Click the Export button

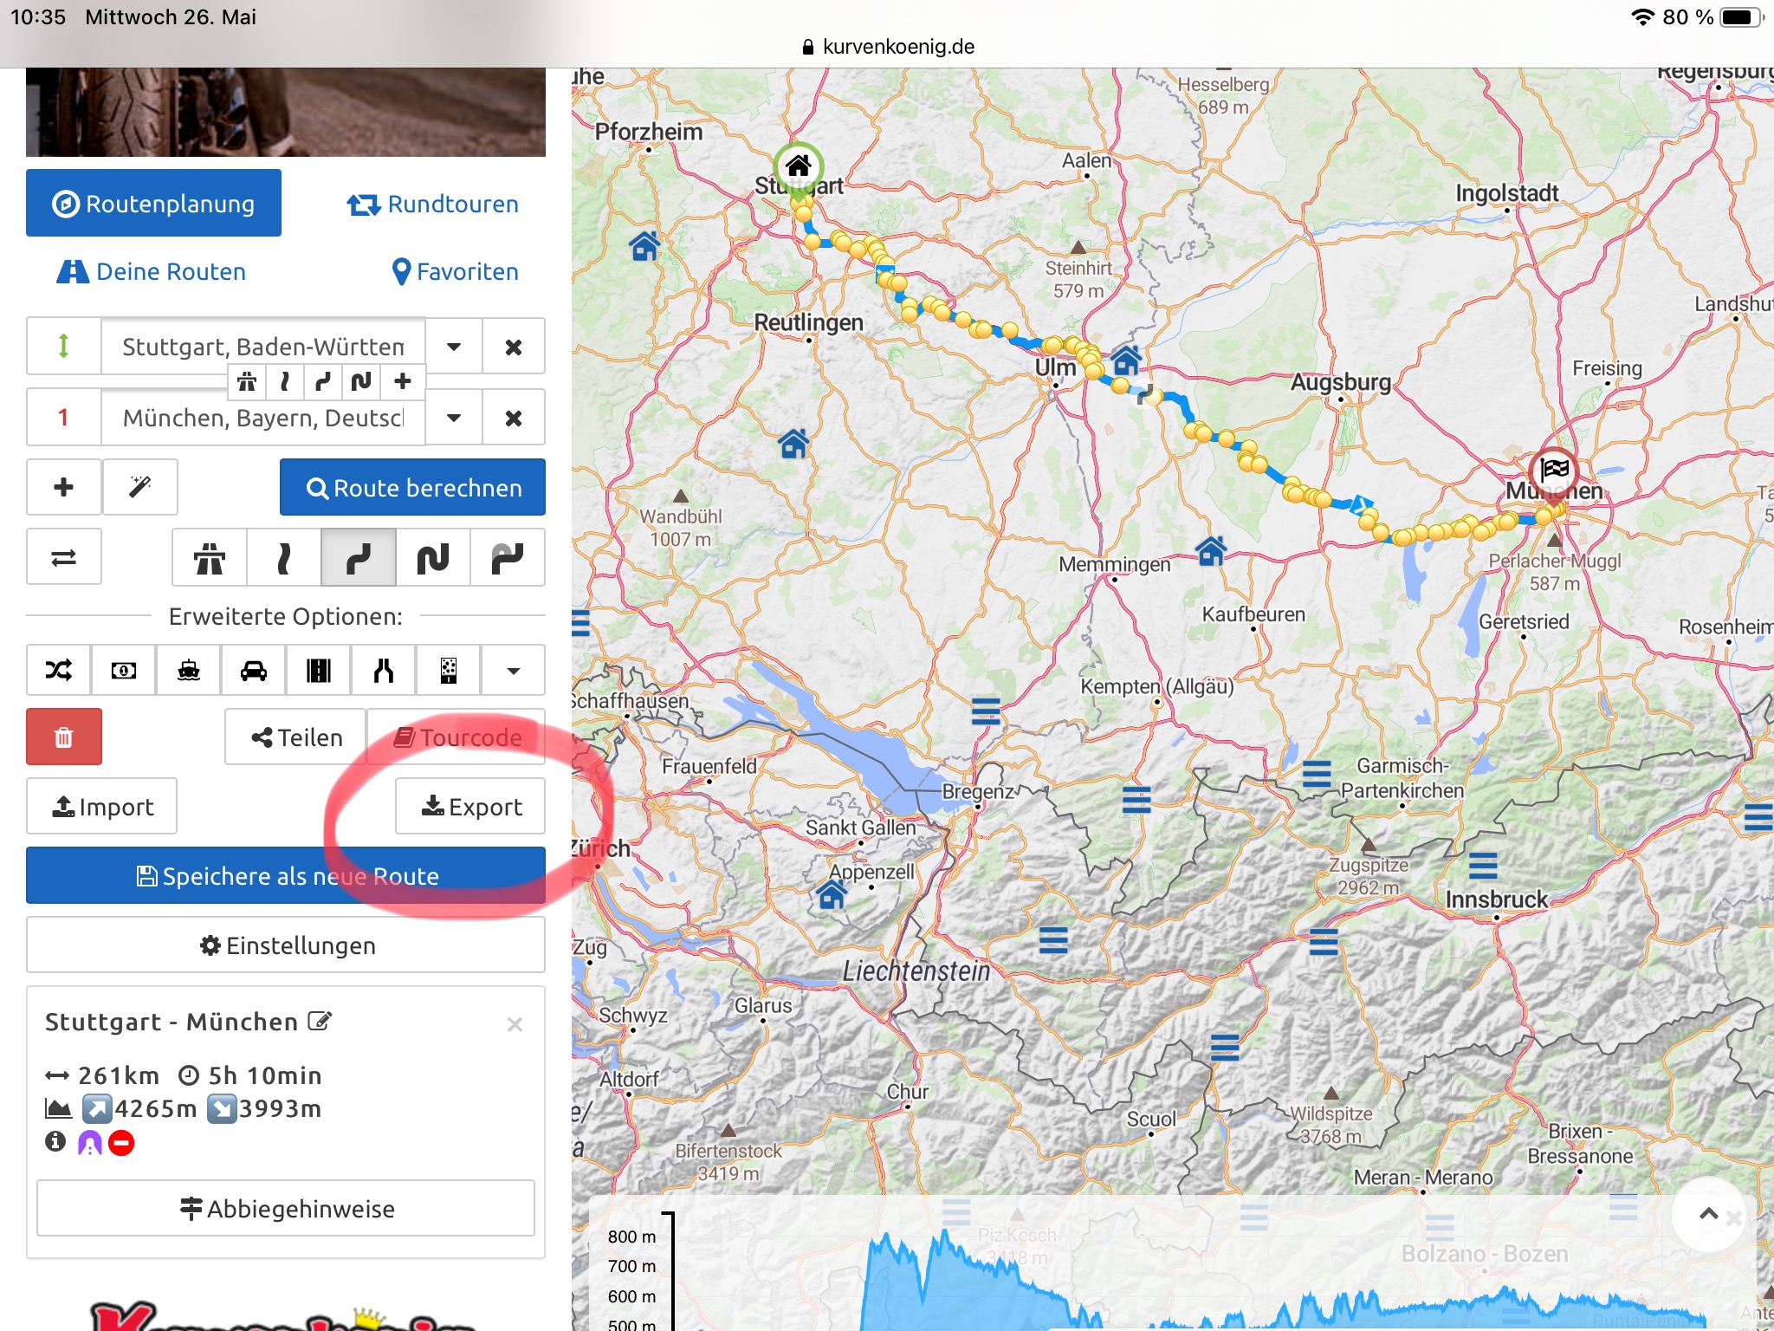pyautogui.click(x=470, y=807)
